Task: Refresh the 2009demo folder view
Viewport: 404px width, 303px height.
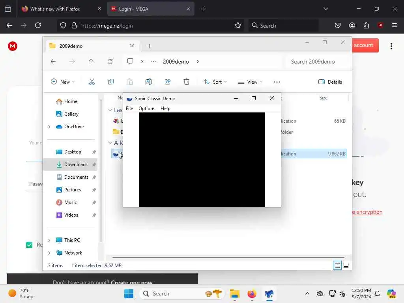Action: pyautogui.click(x=110, y=62)
